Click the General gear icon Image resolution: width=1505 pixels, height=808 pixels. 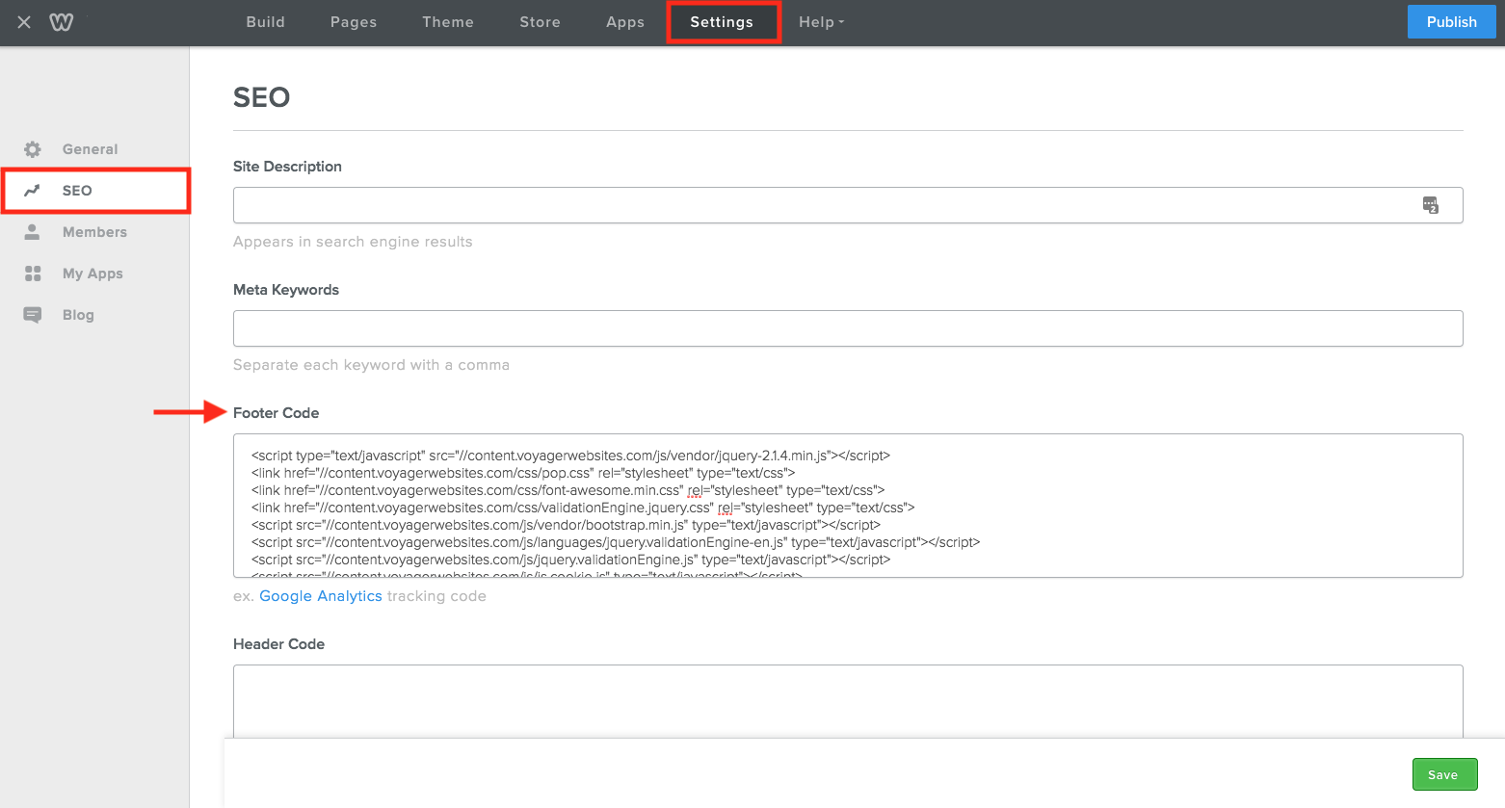pos(33,149)
